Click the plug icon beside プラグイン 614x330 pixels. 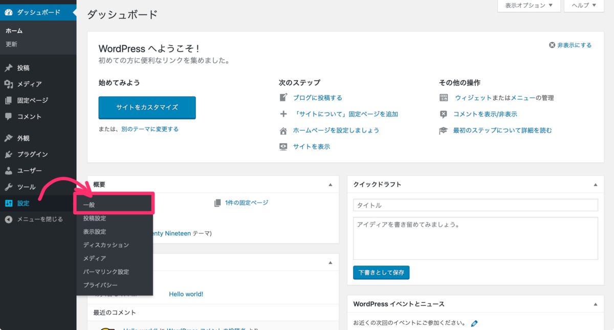pyautogui.click(x=9, y=155)
